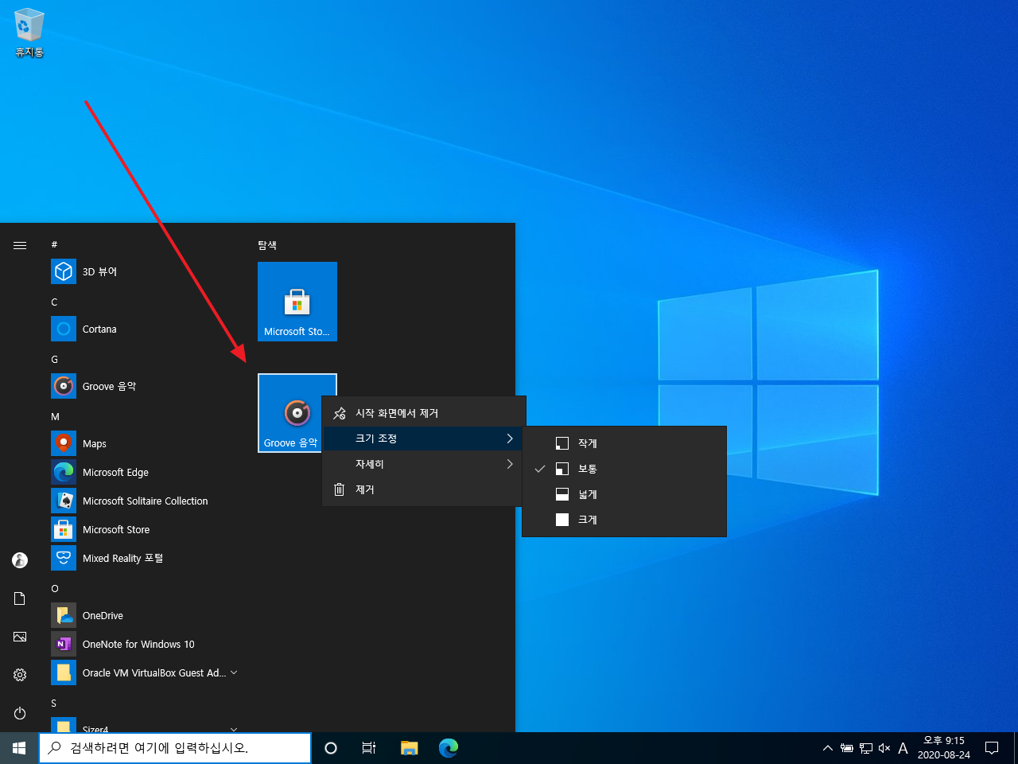Click the Windows Start button
This screenshot has width=1018, height=764.
click(x=19, y=748)
